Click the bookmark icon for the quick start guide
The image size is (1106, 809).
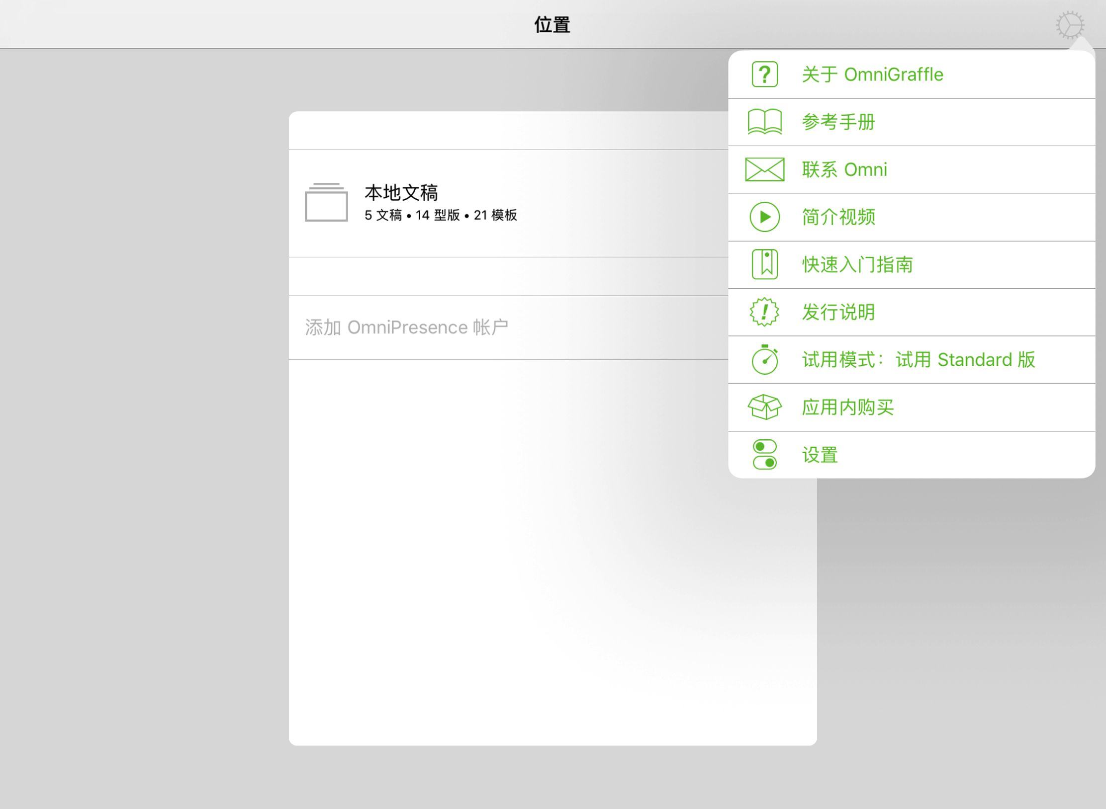click(764, 264)
